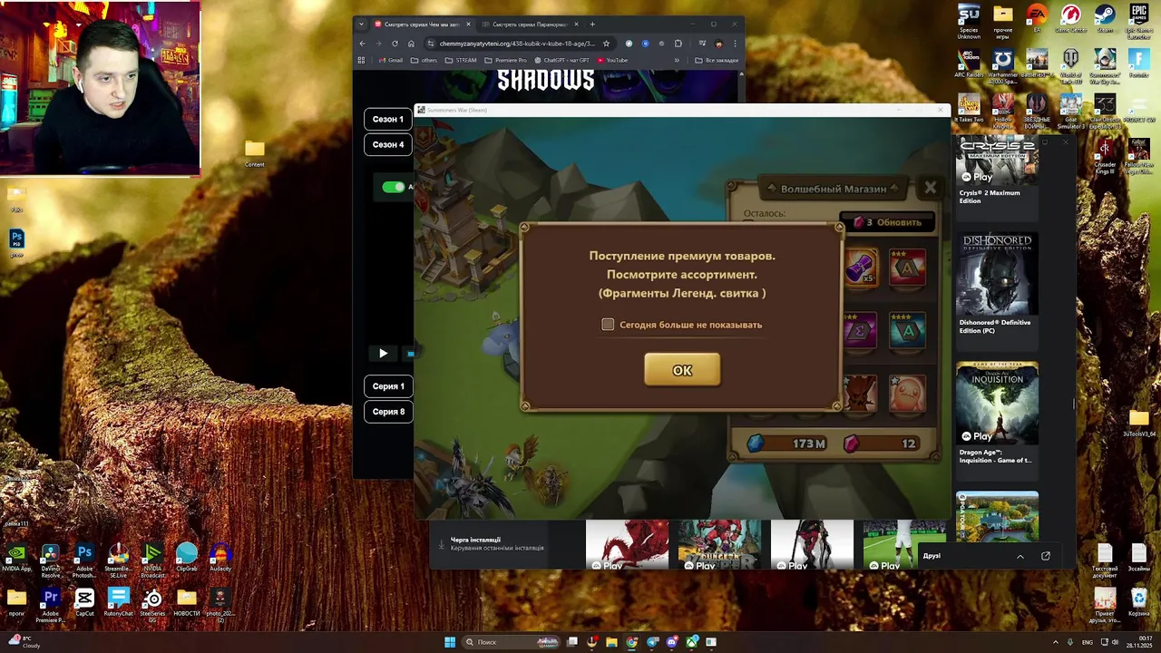
Task: Launch Crusader Kings III shortcut
Action: coord(1105,154)
